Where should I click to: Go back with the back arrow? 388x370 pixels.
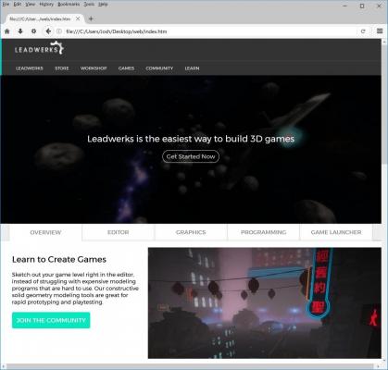(48, 31)
